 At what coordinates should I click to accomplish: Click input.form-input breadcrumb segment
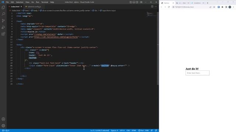(108, 11)
